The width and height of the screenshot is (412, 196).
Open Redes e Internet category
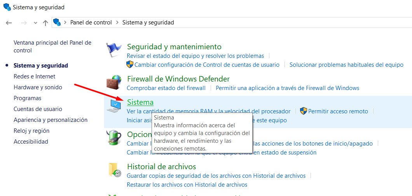click(x=35, y=76)
